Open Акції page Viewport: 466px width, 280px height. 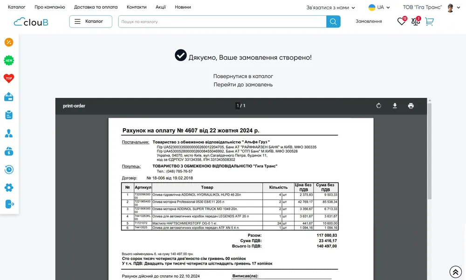click(161, 7)
